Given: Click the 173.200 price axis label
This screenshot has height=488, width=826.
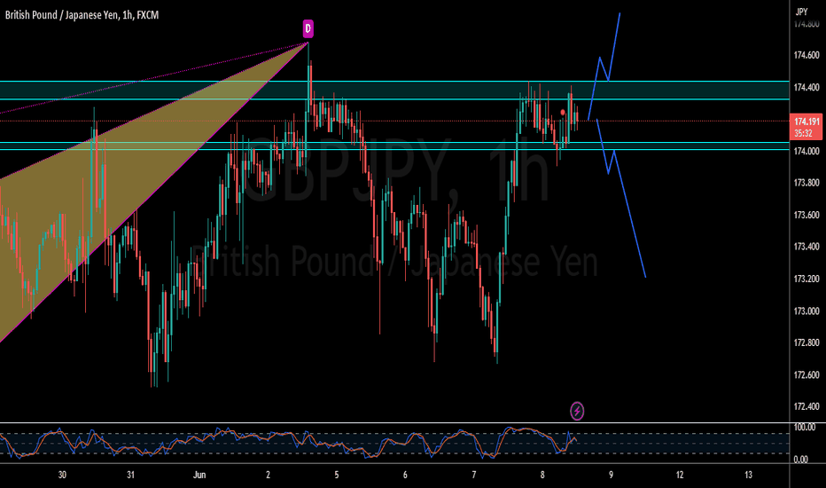Looking at the screenshot, I should (x=807, y=279).
